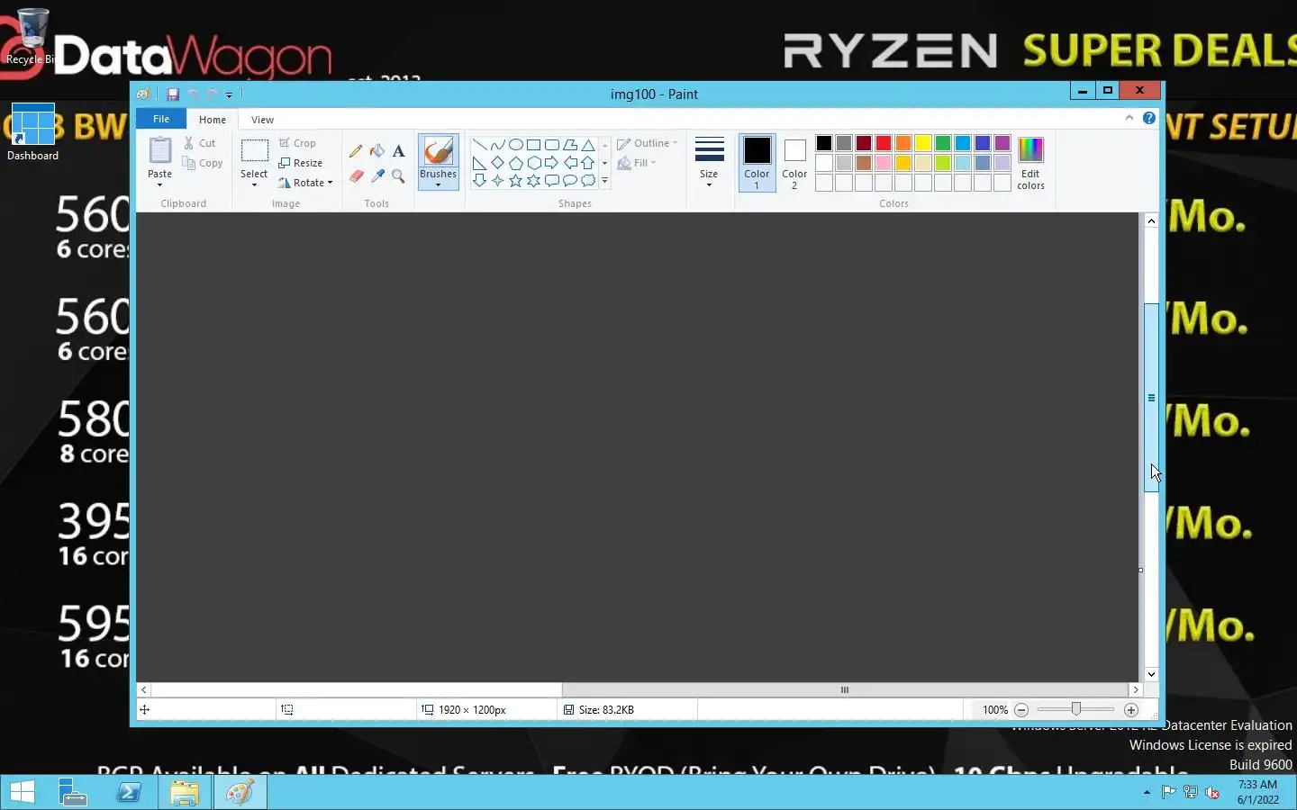Select the Fill with color bucket tool
Screen dimensions: 1297x810
[377, 151]
